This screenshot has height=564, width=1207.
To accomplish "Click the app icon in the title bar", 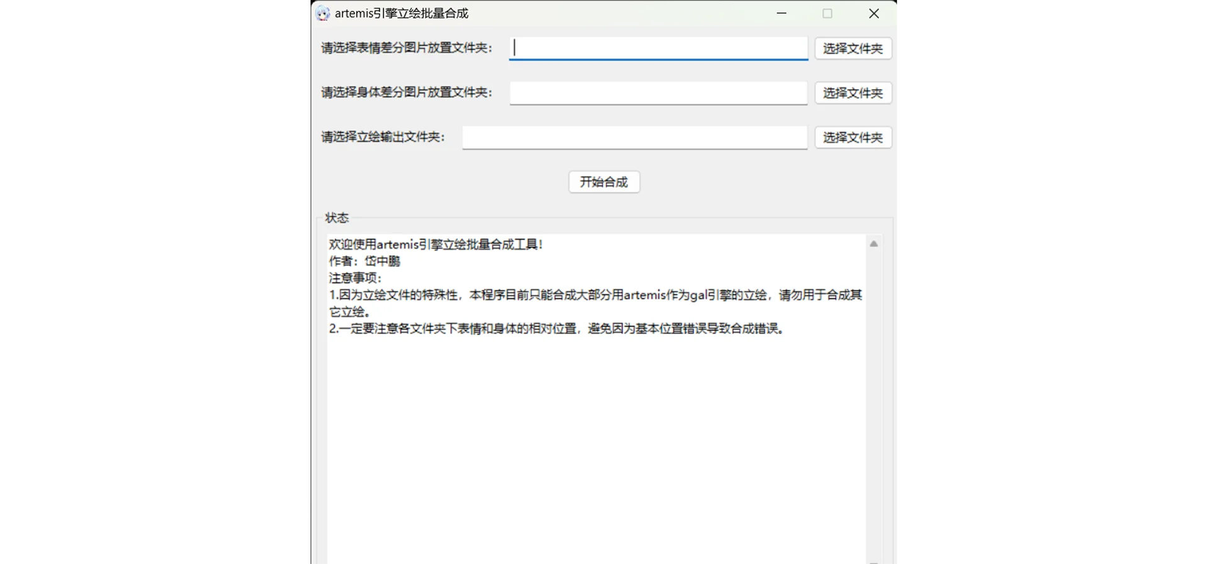I will click(x=322, y=13).
